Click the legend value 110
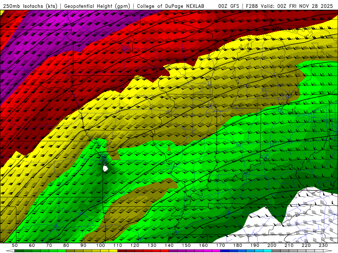The image size is (338, 253). coord(118,245)
